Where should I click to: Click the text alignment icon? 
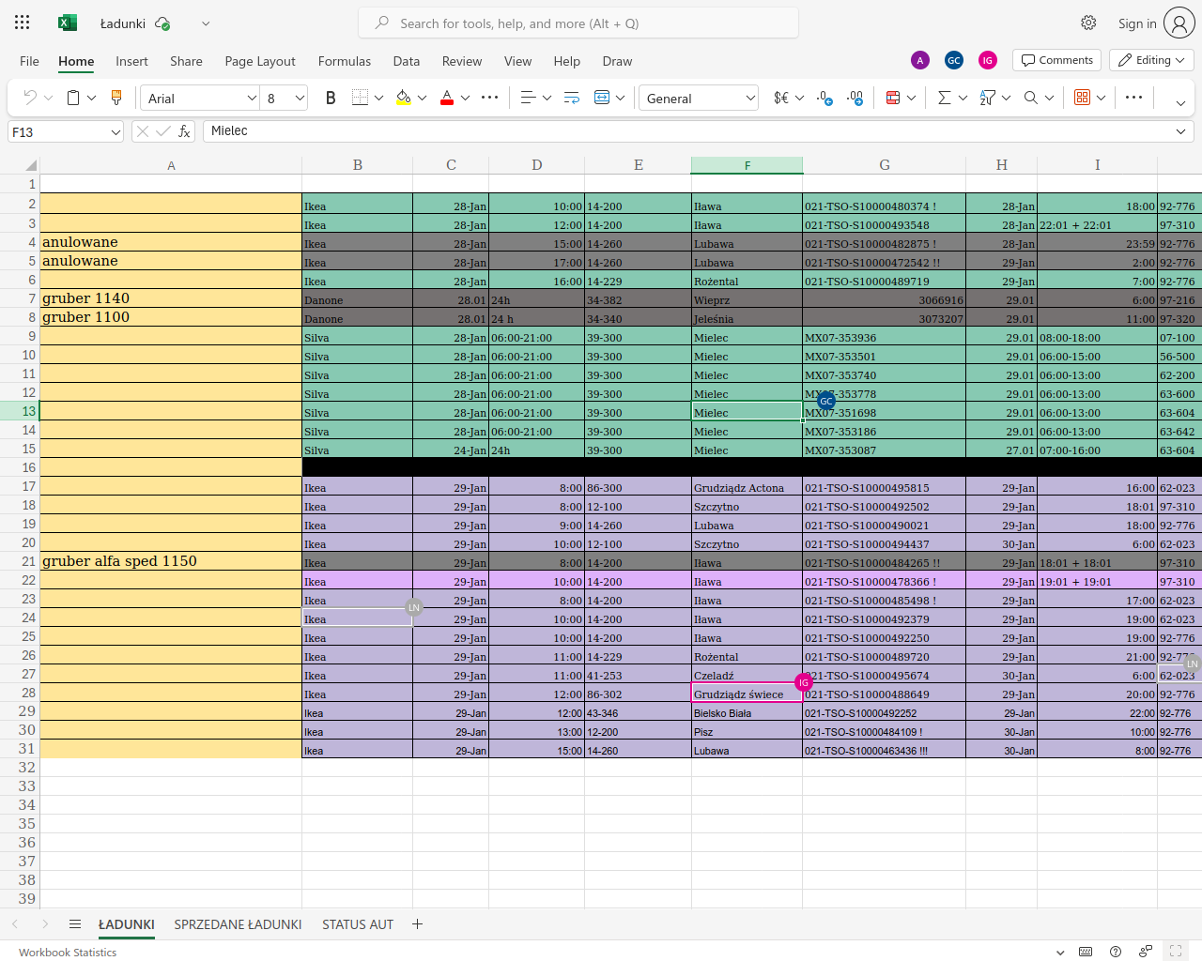click(x=528, y=98)
